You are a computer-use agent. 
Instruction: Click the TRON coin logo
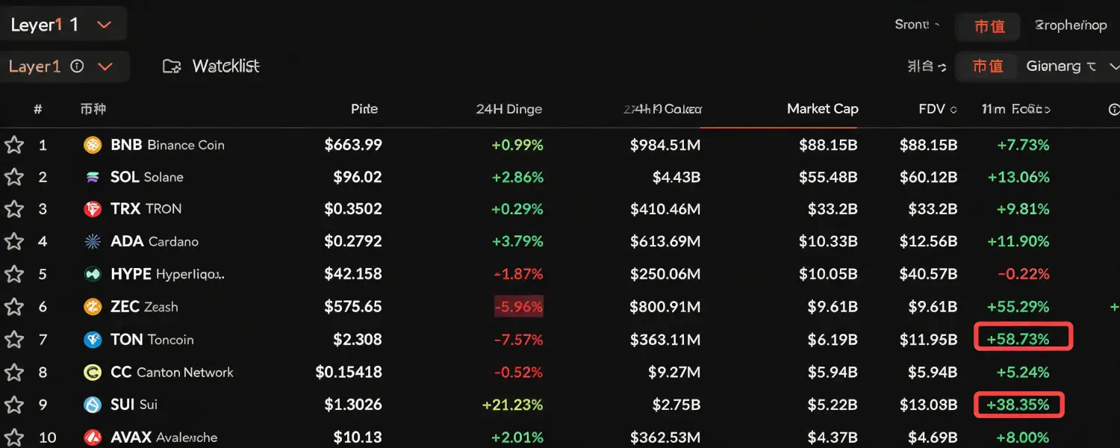93,209
